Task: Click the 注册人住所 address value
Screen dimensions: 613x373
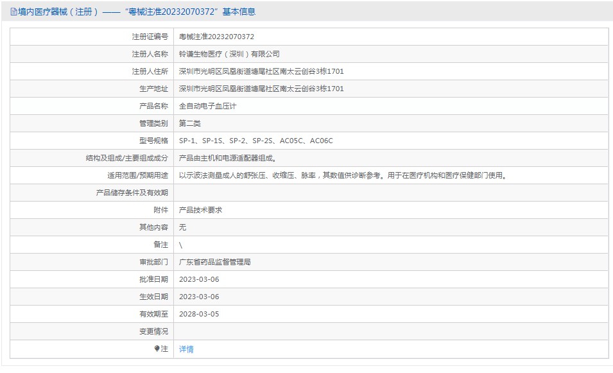Action: point(261,71)
